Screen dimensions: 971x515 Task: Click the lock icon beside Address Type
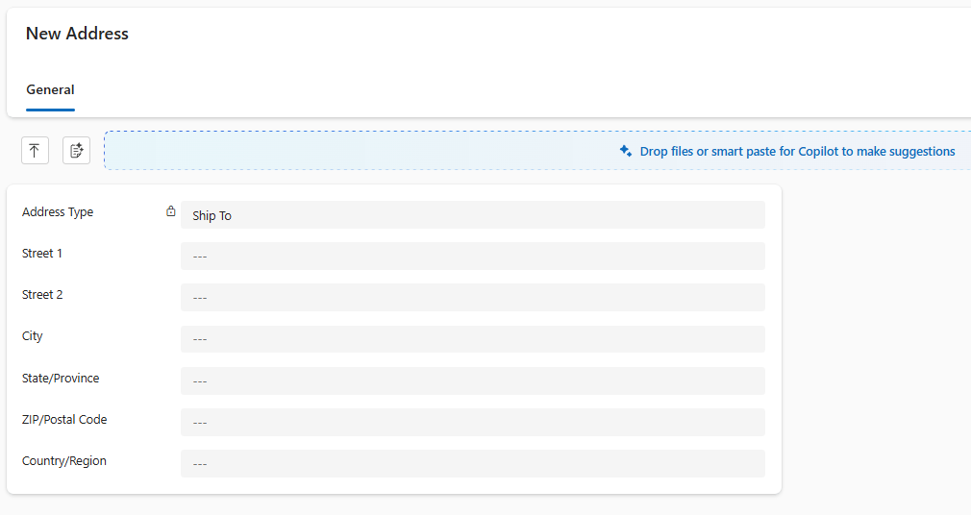171,212
